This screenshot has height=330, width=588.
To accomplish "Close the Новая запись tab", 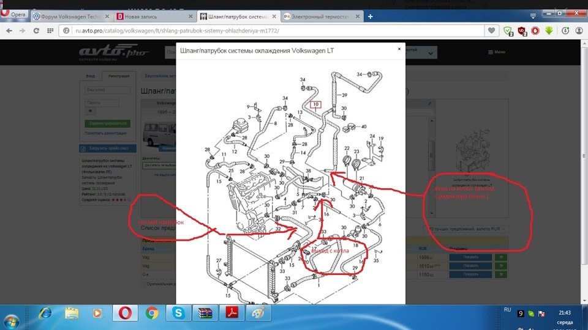I will [190, 16].
